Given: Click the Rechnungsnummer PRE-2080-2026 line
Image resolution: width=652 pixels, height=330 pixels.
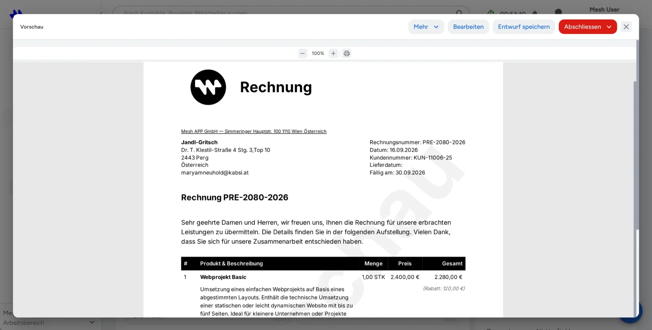Looking at the screenshot, I should (x=418, y=142).
